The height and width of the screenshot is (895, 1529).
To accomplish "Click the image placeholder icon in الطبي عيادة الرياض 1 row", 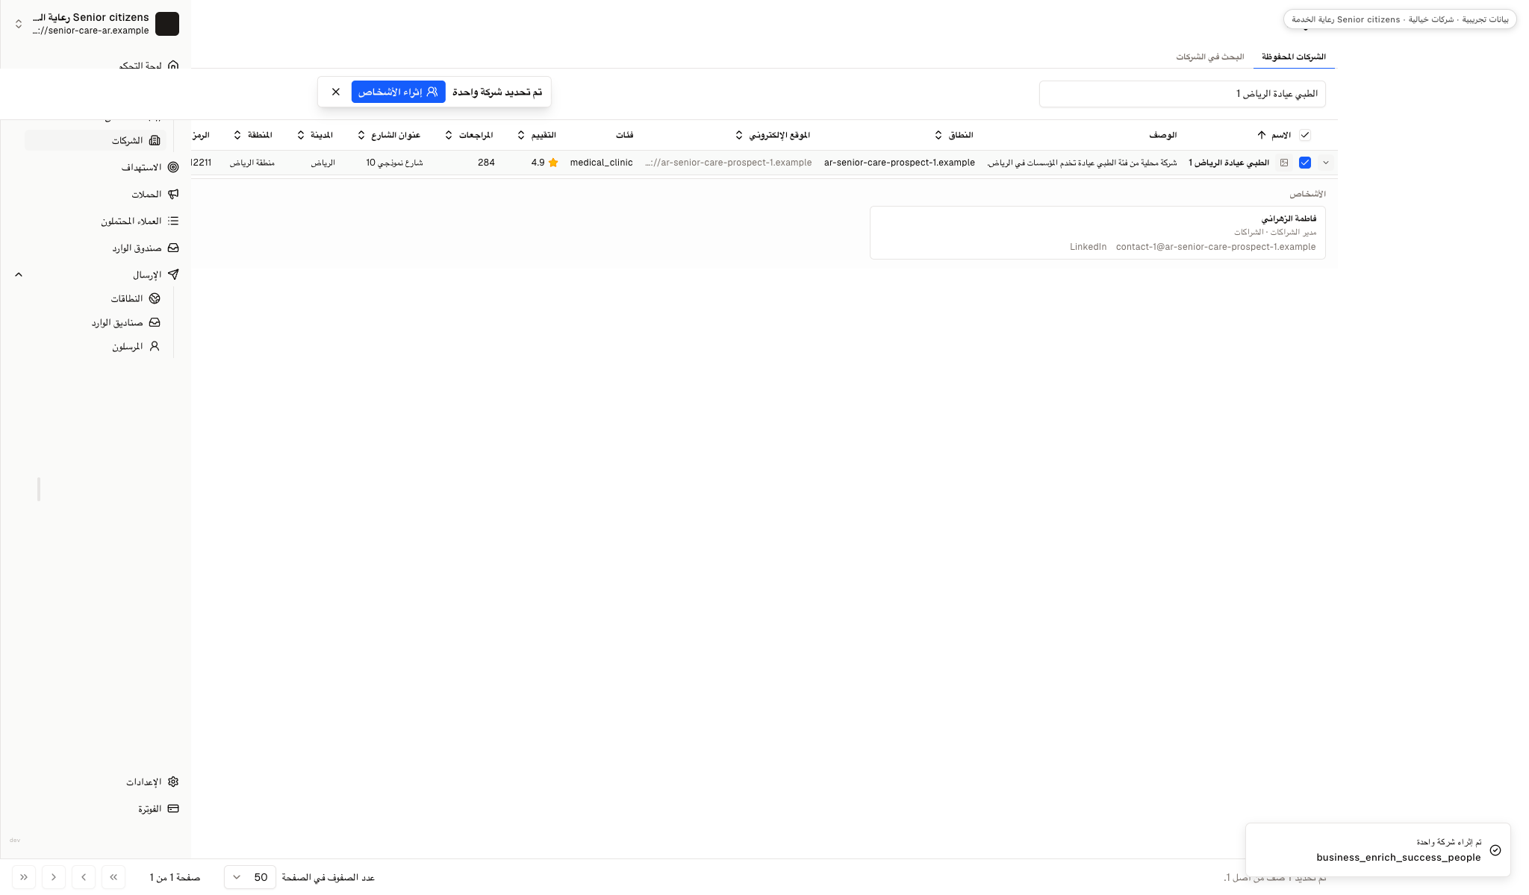I will coord(1284,163).
